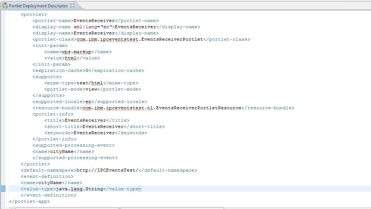Screen dimensions: 371x209
Task: Click the default-namespace URL http://IPCEventsTest/
Action: pos(107,170)
